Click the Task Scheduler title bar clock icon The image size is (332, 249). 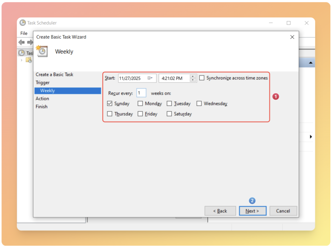pos(23,23)
